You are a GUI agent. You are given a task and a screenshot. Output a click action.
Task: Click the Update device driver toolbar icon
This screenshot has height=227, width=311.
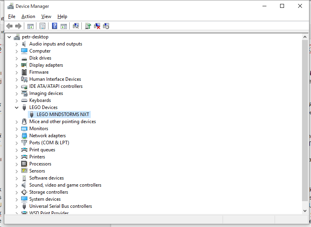pyautogui.click(x=88, y=26)
